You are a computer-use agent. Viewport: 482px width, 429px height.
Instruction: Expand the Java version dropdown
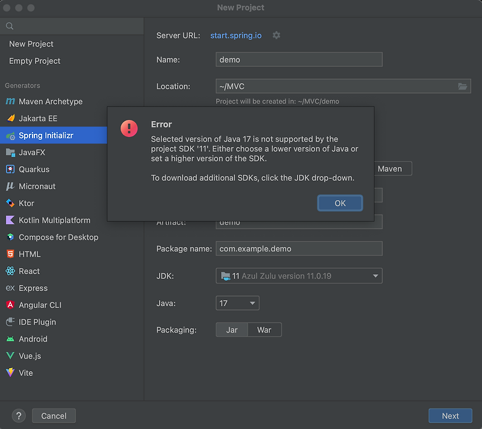[x=252, y=303]
